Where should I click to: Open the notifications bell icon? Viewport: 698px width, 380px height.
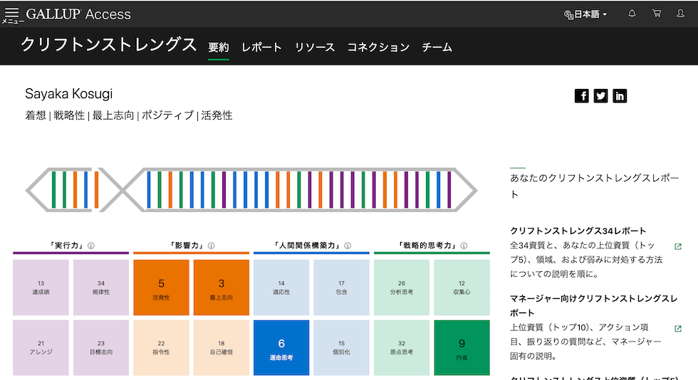[x=632, y=14]
